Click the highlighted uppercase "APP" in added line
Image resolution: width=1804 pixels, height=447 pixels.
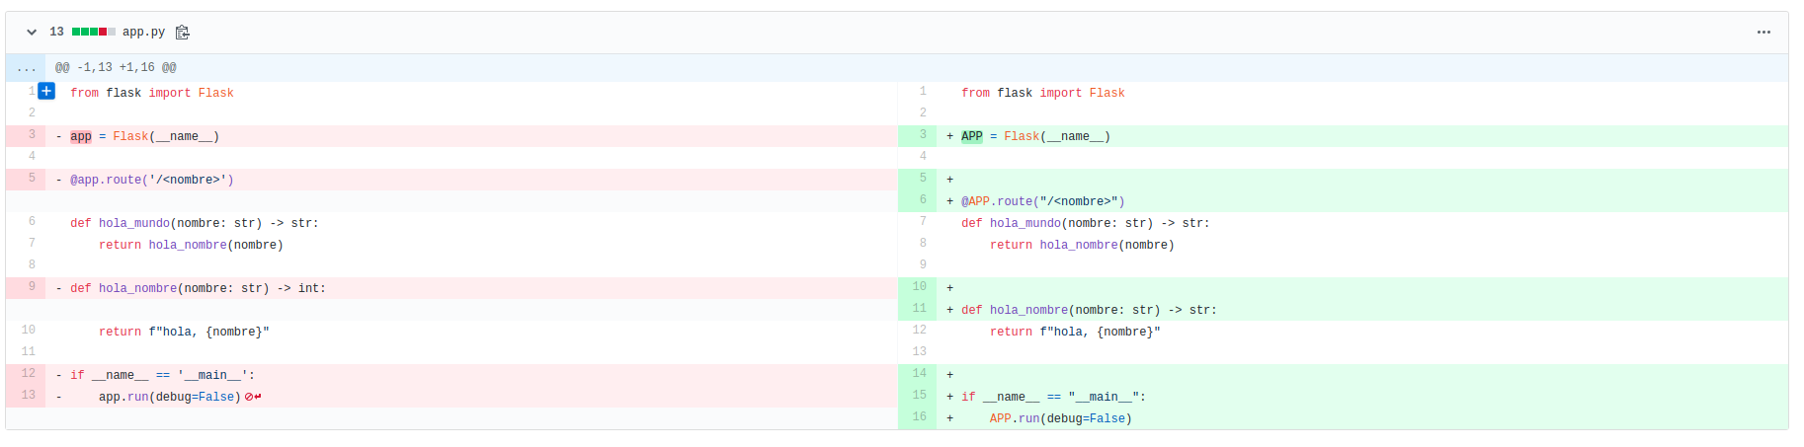(972, 136)
